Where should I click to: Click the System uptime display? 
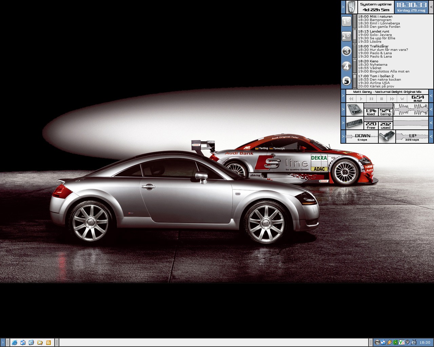[376, 7]
